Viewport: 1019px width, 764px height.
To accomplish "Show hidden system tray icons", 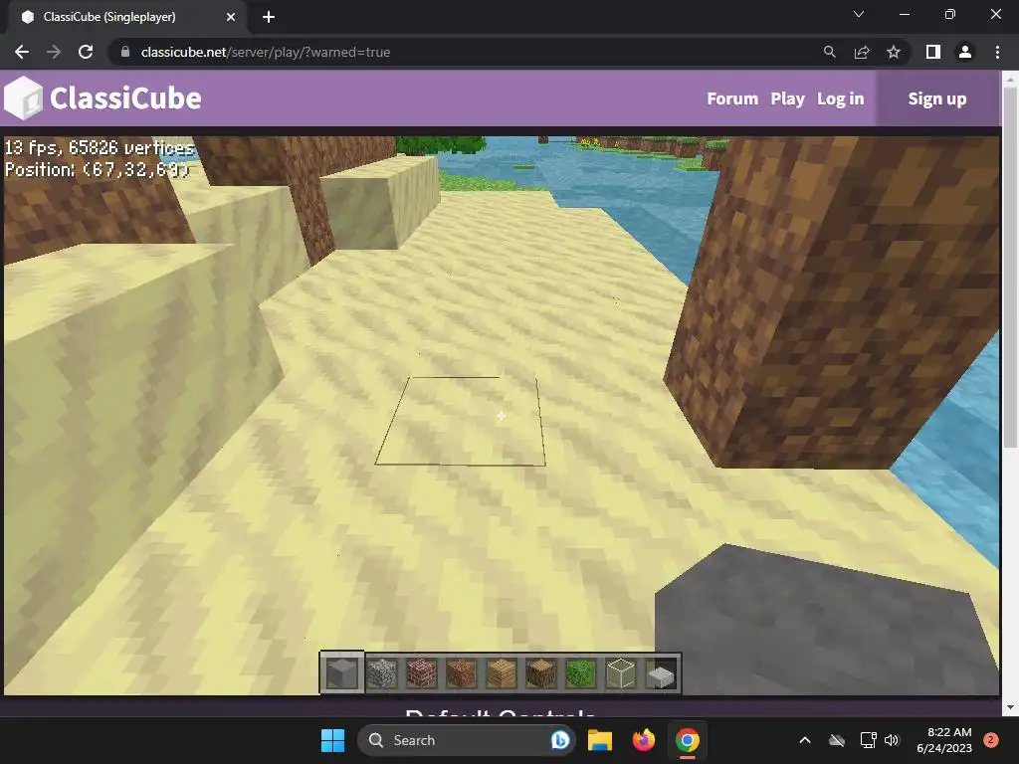I will [804, 740].
